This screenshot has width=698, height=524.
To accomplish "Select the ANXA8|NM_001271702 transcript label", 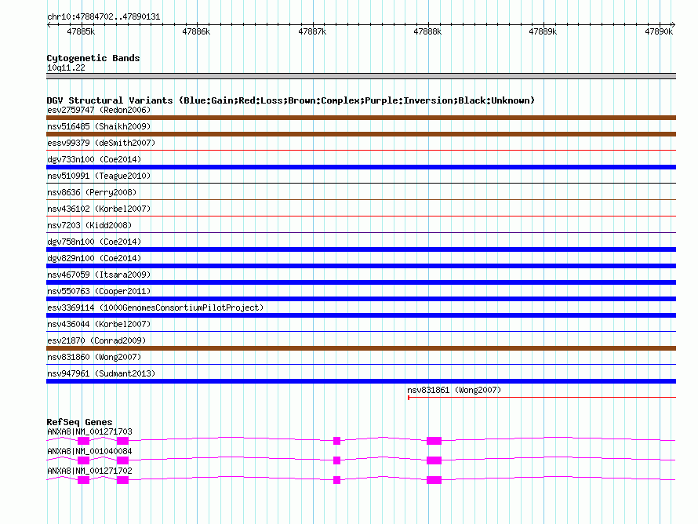I will pos(89,471).
